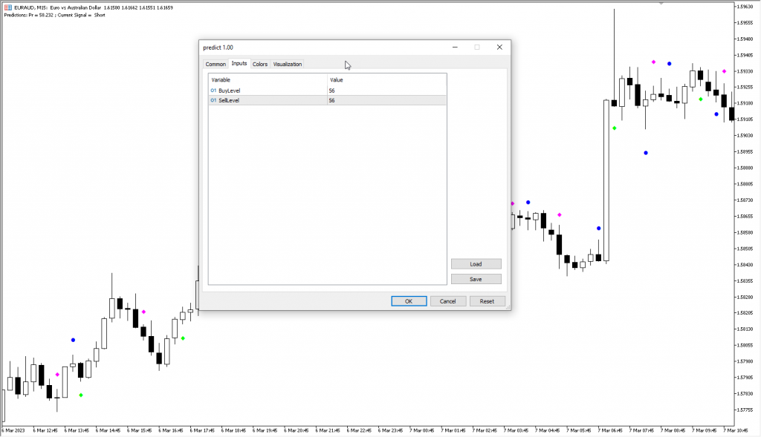Image resolution: width=761 pixels, height=437 pixels.
Task: Switch to the Common tab
Action: 216,64
